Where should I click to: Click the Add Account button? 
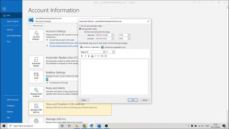tap(36, 25)
